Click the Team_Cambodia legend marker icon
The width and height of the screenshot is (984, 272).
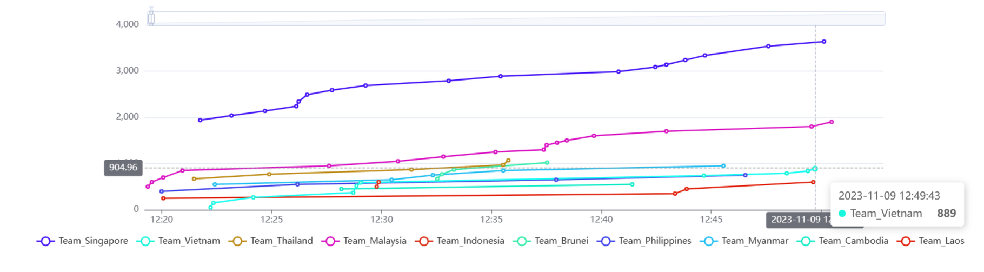point(805,241)
